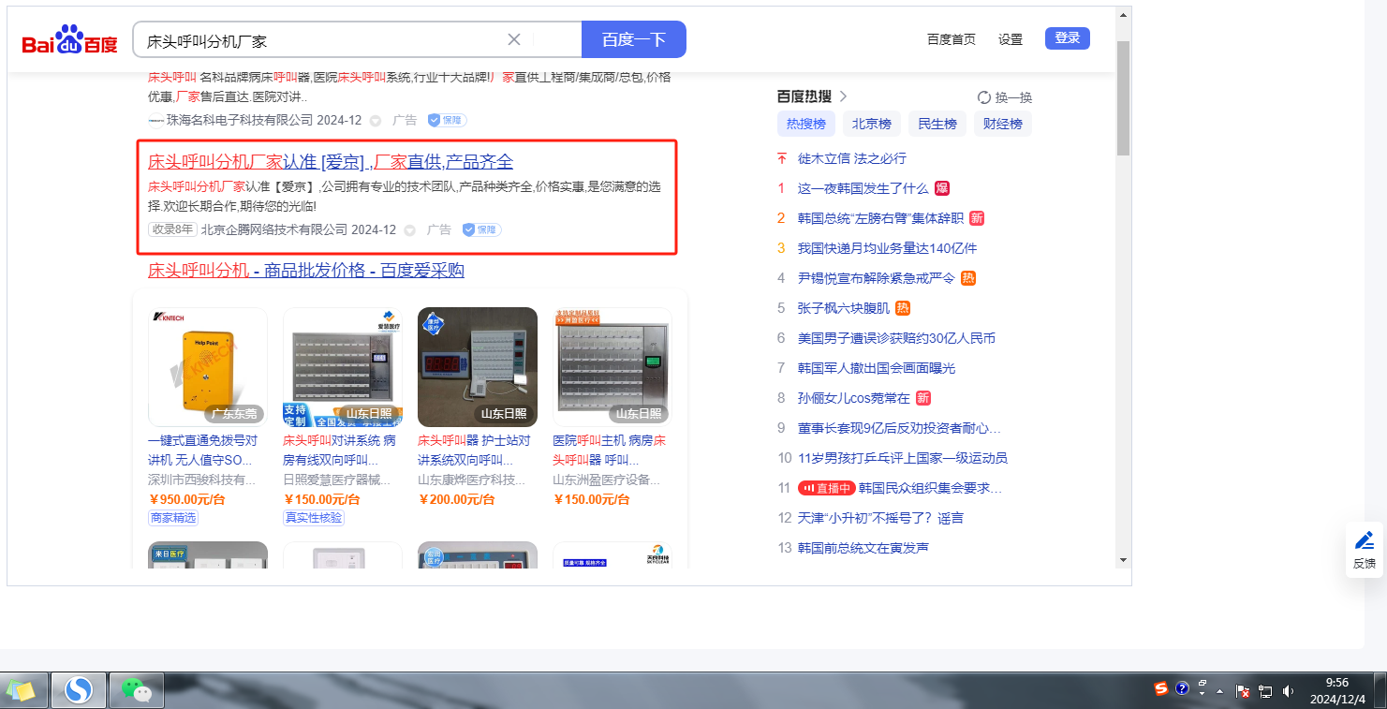The image size is (1387, 709).
Task: Click the page's vertical scrollbar thumb
Action: pyautogui.click(x=1123, y=98)
